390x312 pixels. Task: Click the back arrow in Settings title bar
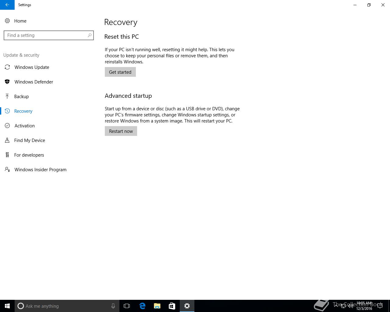[7, 5]
